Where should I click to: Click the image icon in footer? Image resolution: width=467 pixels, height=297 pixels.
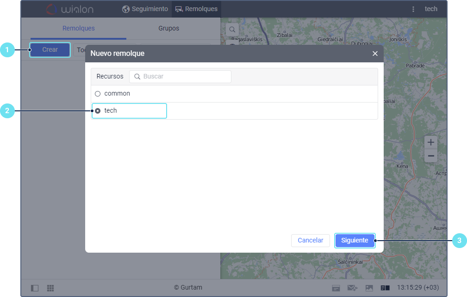pos(369,288)
